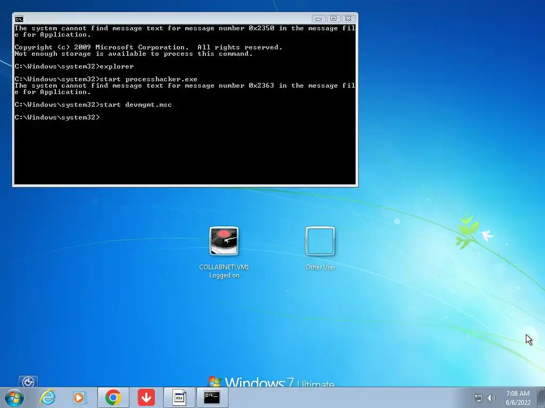The width and height of the screenshot is (545, 408).
Task: Maximize the Command Prompt window
Action: click(333, 19)
